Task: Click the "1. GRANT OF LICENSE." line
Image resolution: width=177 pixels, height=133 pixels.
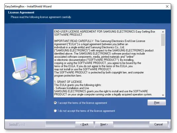Action: tap(68, 82)
